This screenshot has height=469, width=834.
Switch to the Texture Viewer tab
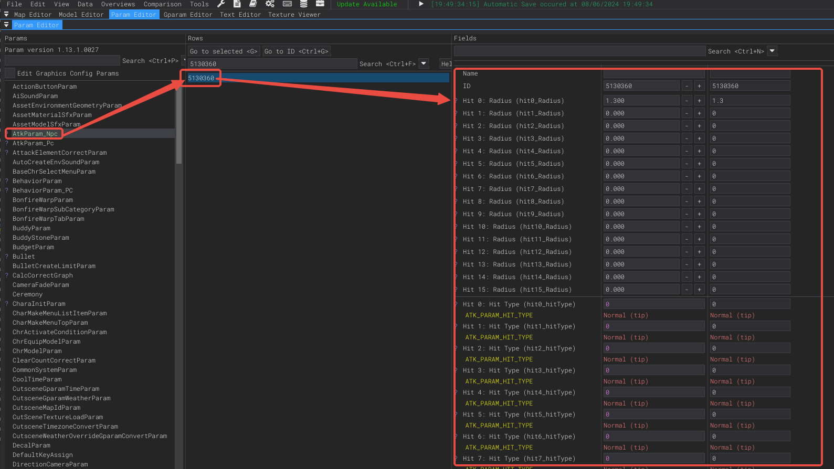click(x=294, y=15)
